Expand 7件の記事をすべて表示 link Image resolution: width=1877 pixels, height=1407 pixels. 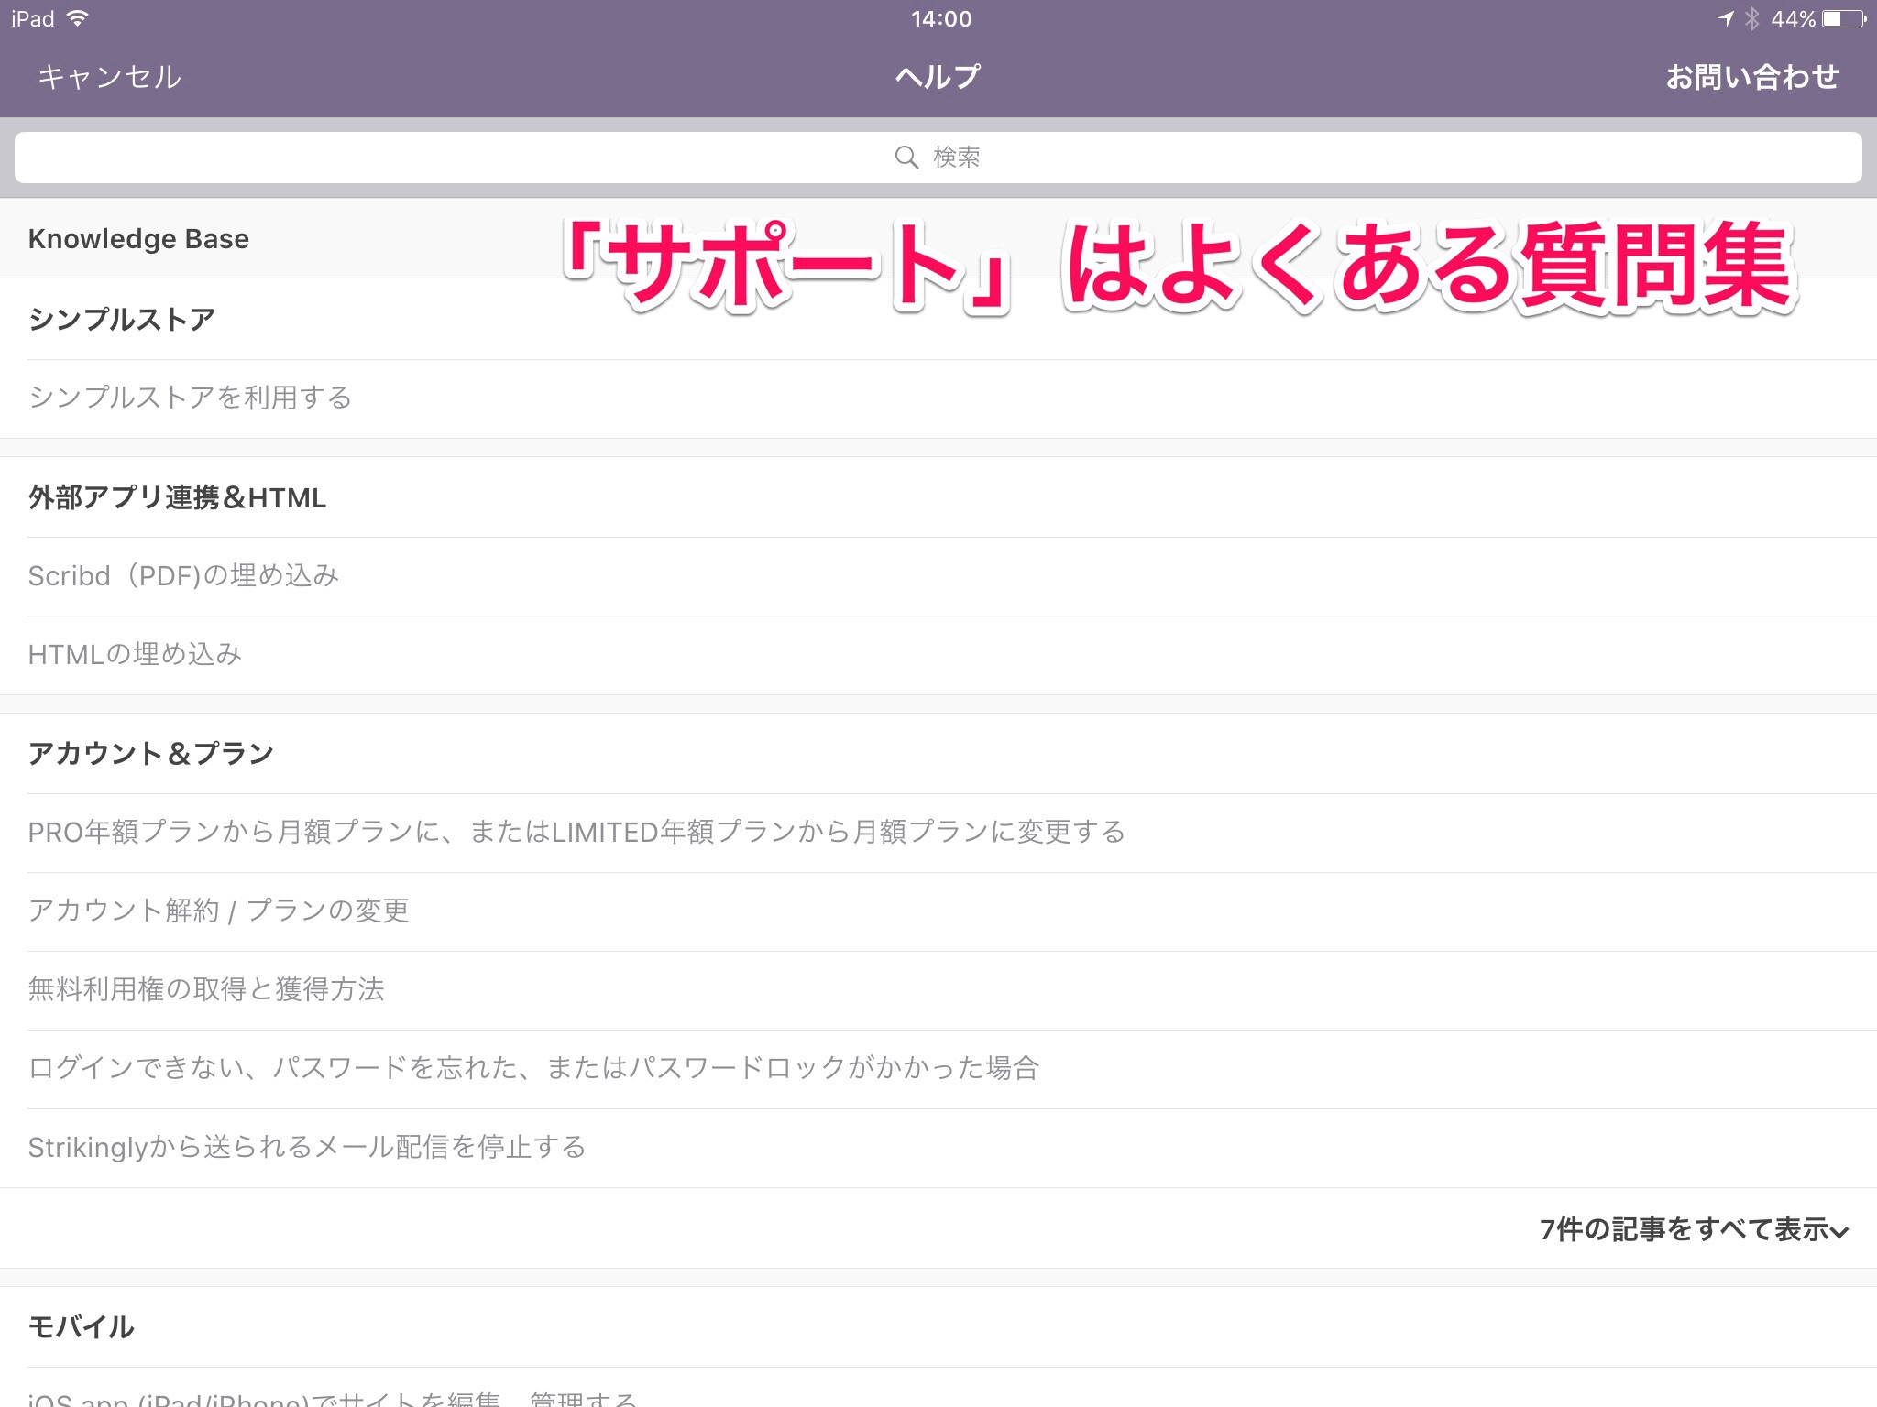tap(1683, 1229)
